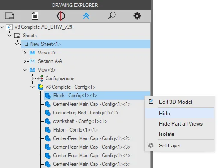
Task: Select Isolate in the context menu
Action: [x=180, y=134]
